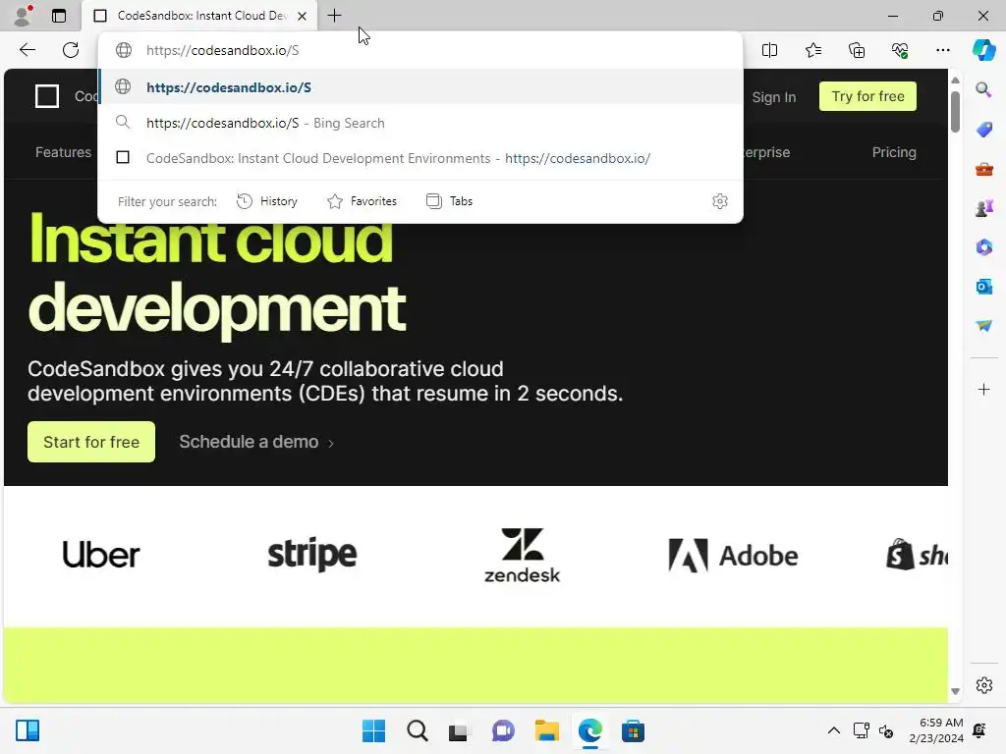This screenshot has height=754, width=1006.
Task: Open sidebar Drop paper plane icon
Action: pyautogui.click(x=983, y=326)
